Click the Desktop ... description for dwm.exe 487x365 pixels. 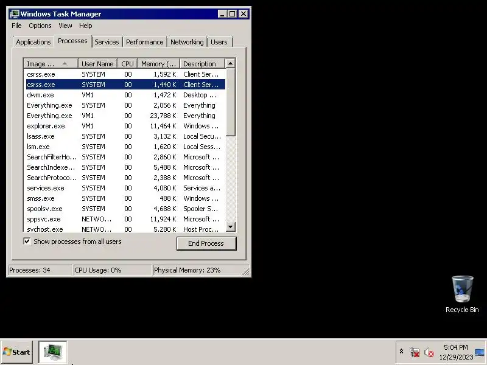click(x=200, y=95)
